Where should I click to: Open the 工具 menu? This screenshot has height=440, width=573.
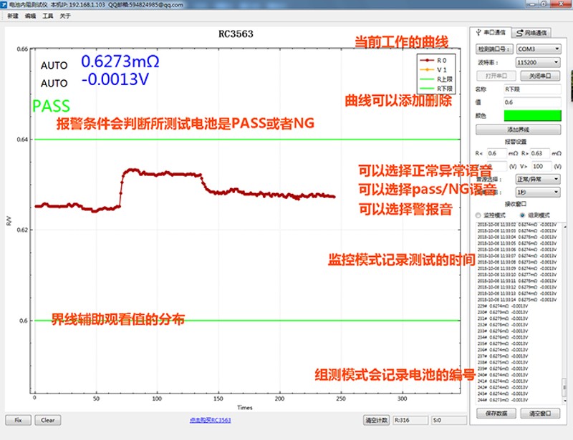point(48,16)
